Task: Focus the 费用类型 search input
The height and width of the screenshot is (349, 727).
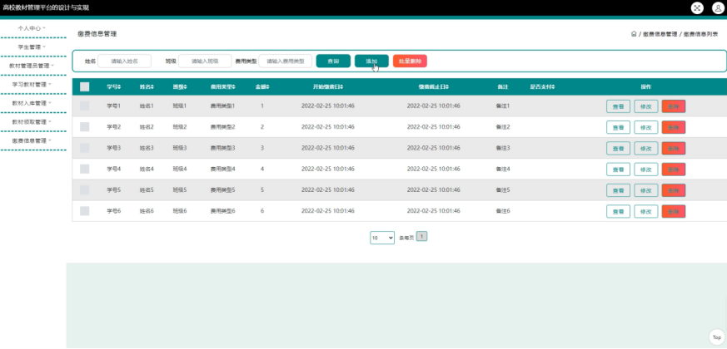Action: [x=285, y=61]
